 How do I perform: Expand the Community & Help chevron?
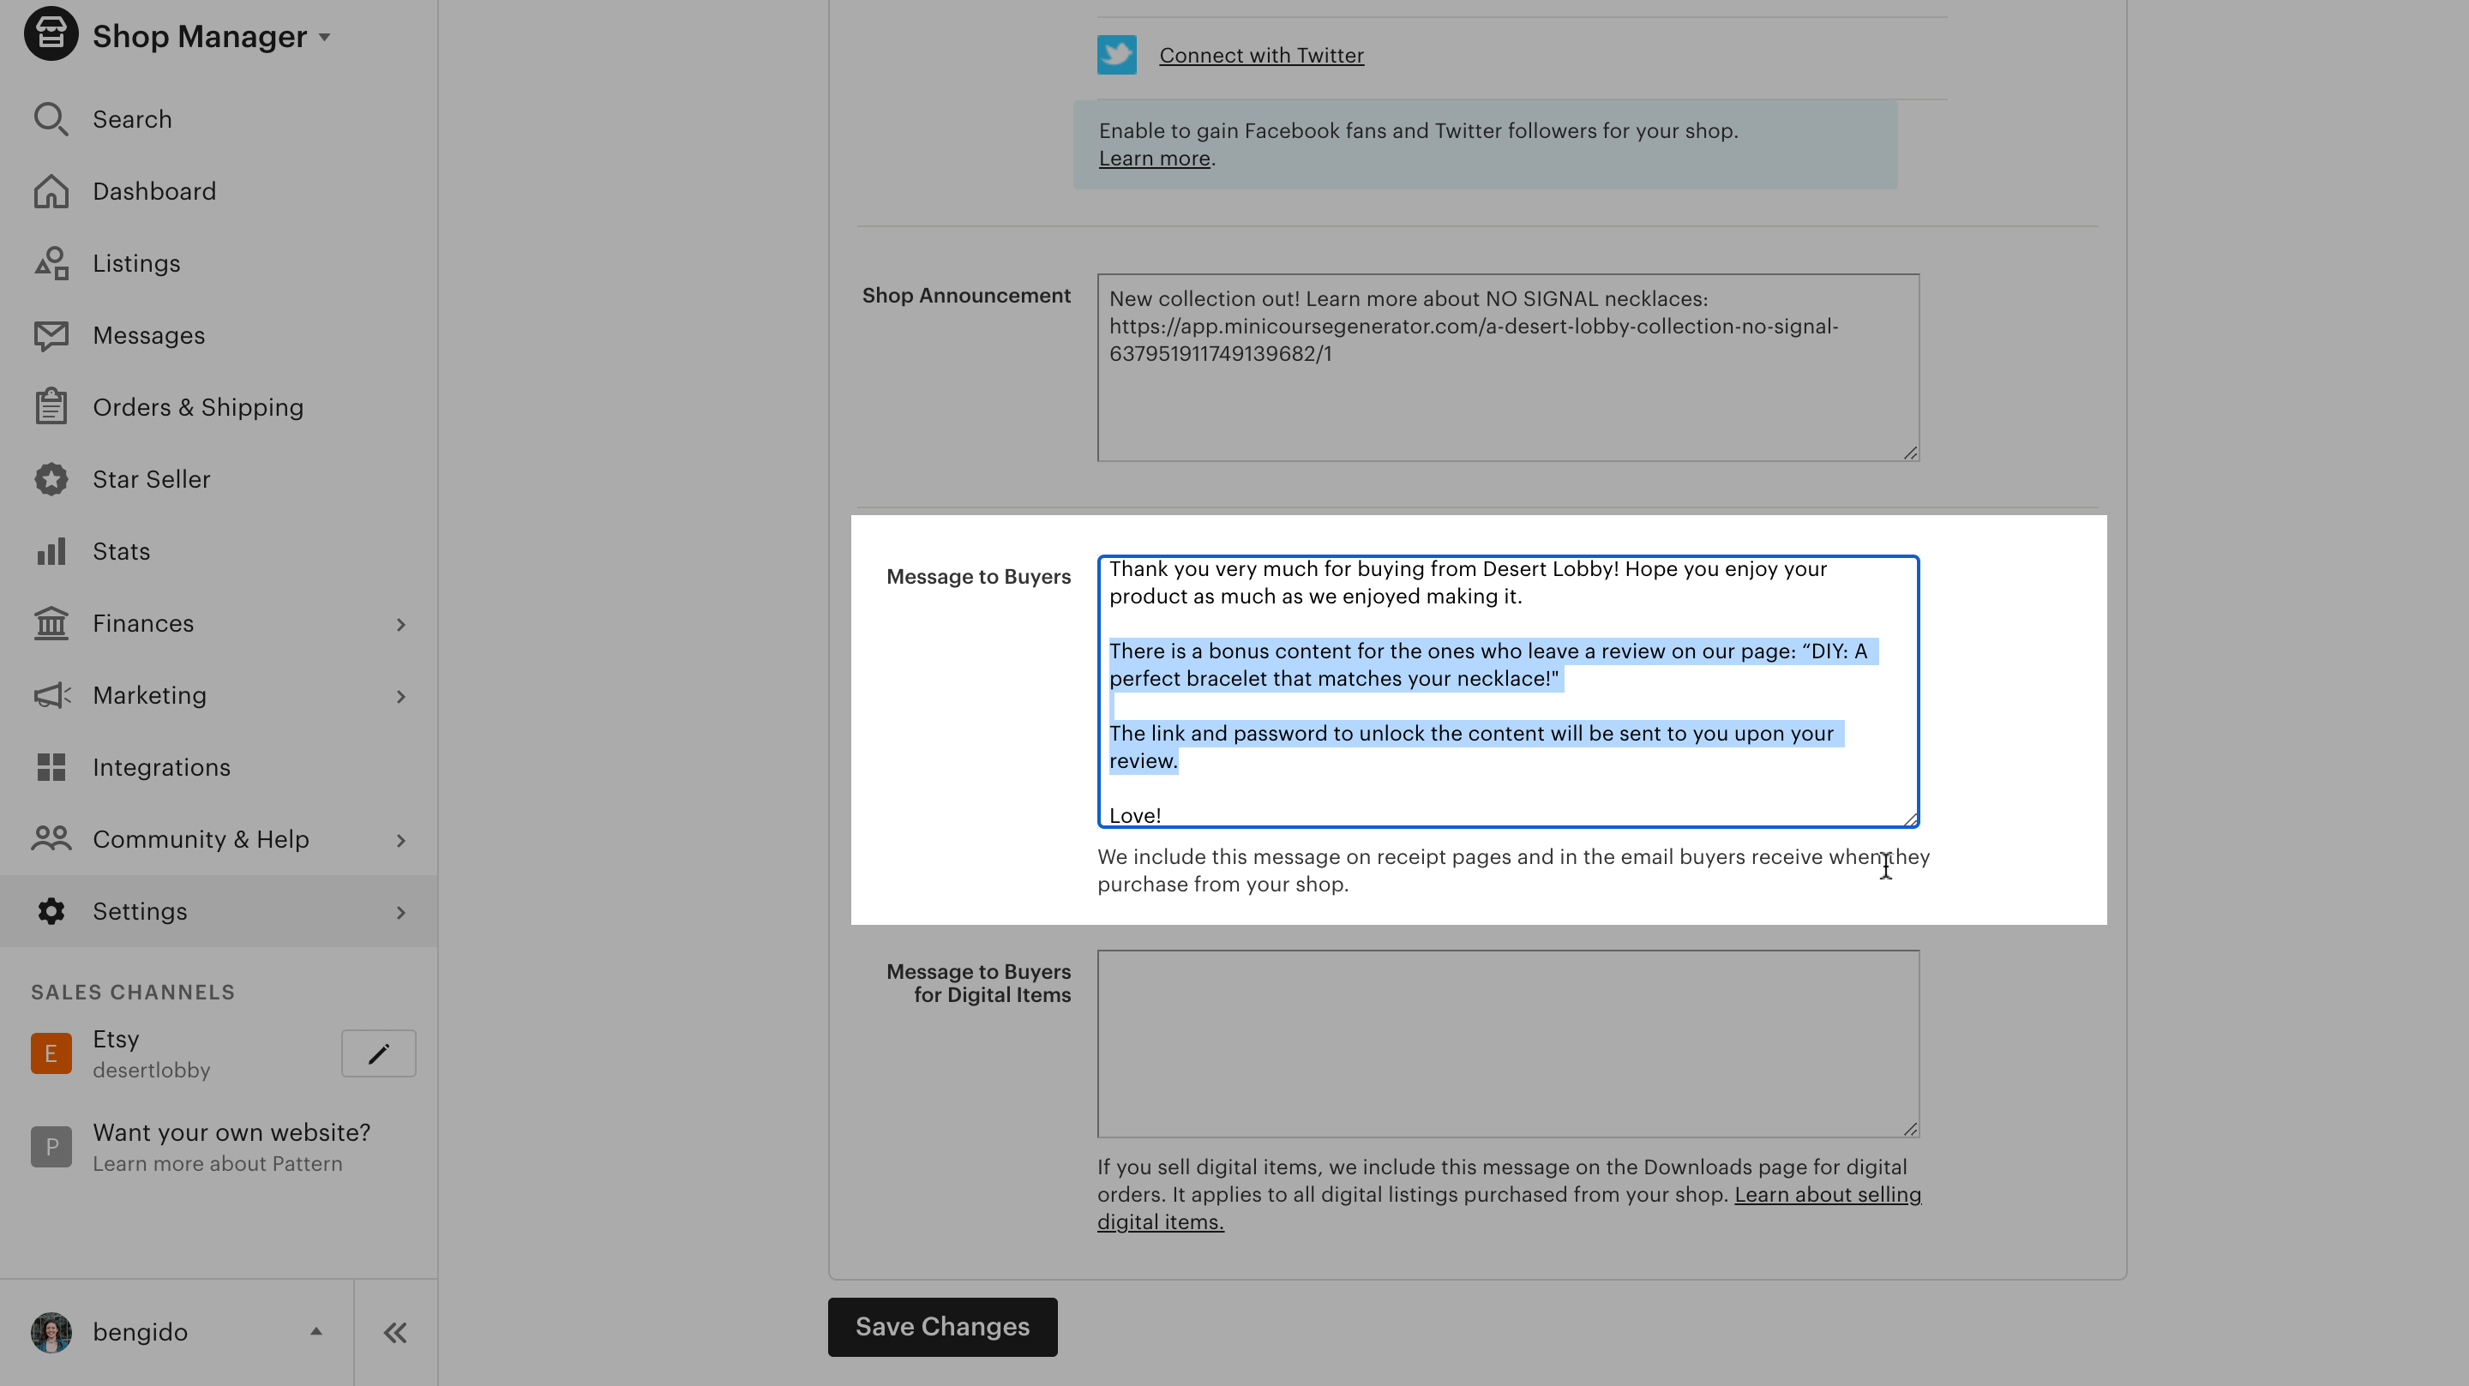pos(400,840)
